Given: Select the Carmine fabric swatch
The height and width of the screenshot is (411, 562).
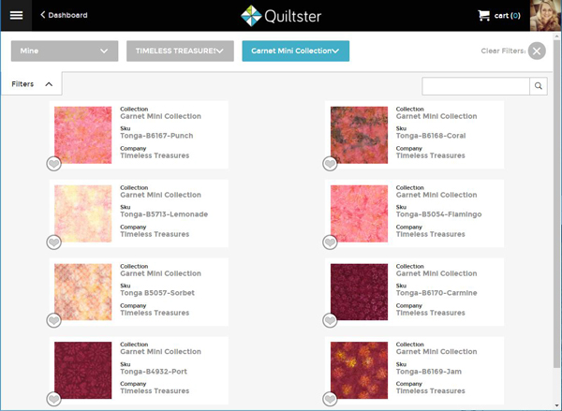Looking at the screenshot, I should point(359,292).
